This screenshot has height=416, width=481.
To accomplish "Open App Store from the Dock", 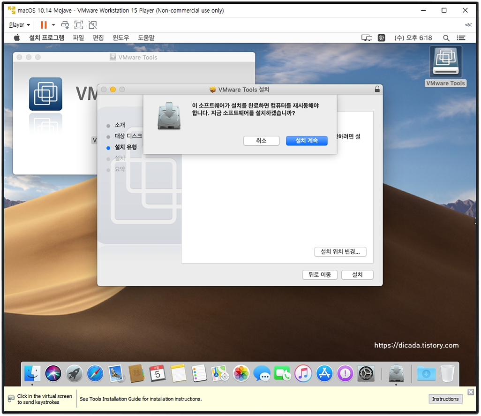I will [x=324, y=373].
